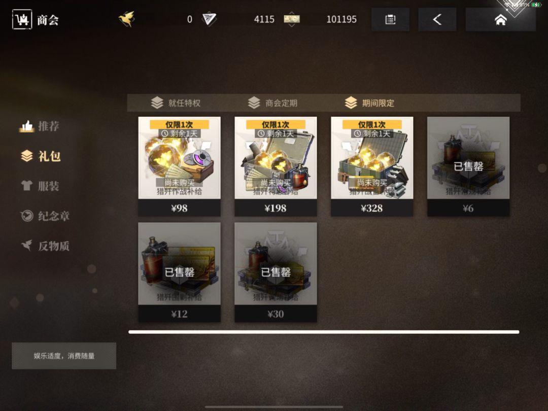548x411 pixels.
Task: Open the 纪念章 badge section
Action: tap(45, 216)
